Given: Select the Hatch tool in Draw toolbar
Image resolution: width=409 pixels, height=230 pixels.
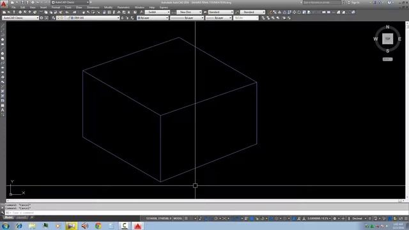Looking at the screenshot, I should coord(3,91).
